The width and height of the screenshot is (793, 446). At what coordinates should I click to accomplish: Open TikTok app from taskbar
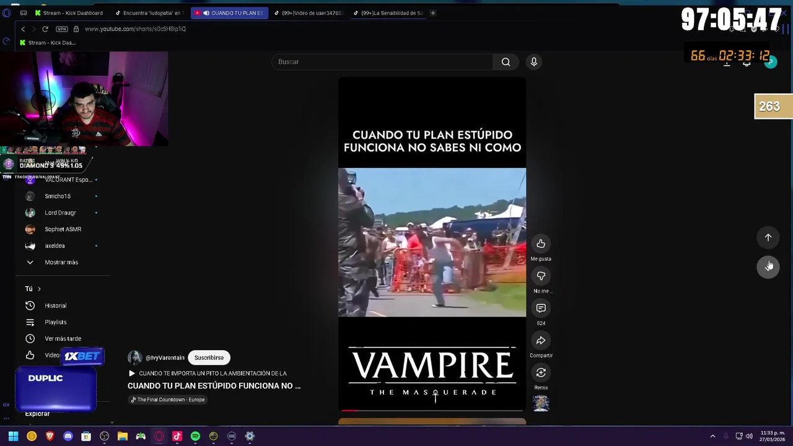pyautogui.click(x=177, y=436)
